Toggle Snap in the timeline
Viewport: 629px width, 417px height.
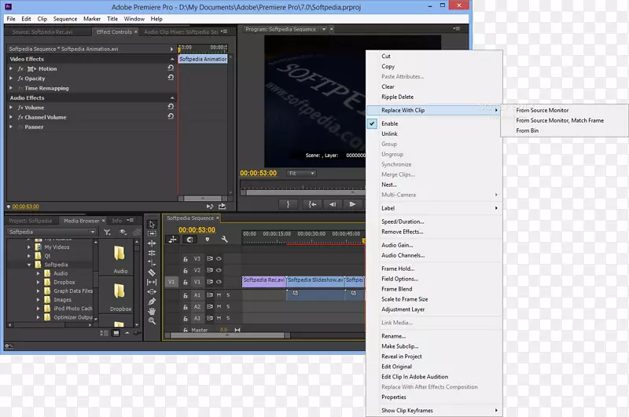[x=189, y=240]
